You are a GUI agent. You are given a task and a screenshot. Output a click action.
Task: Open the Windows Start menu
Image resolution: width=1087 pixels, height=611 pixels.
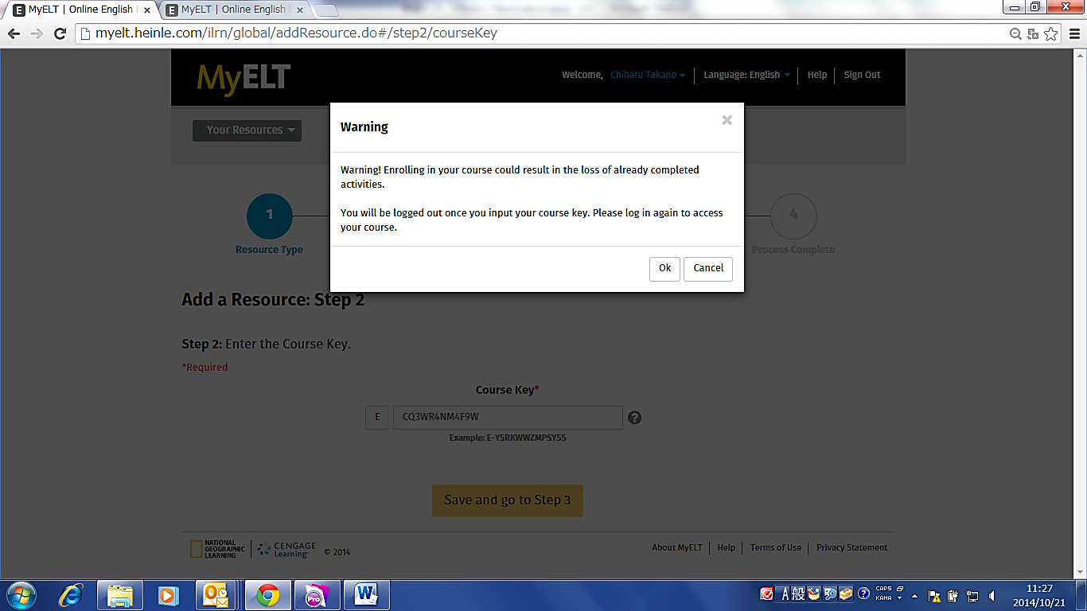(x=21, y=595)
